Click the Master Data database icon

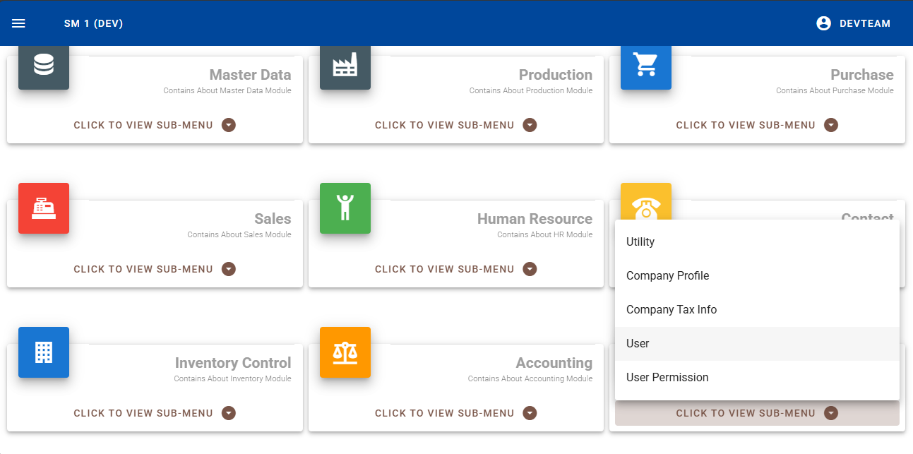pos(44,65)
